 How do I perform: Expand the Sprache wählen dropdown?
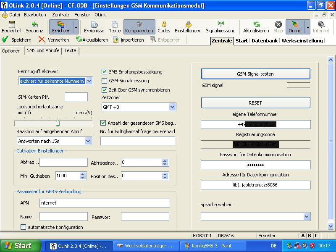[307, 216]
